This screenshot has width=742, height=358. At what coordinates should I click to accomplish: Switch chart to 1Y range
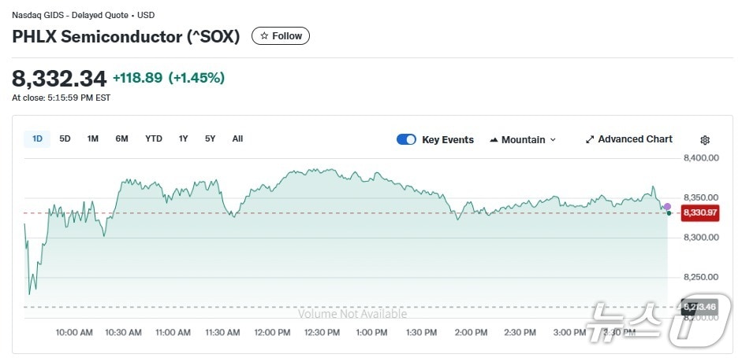click(183, 139)
